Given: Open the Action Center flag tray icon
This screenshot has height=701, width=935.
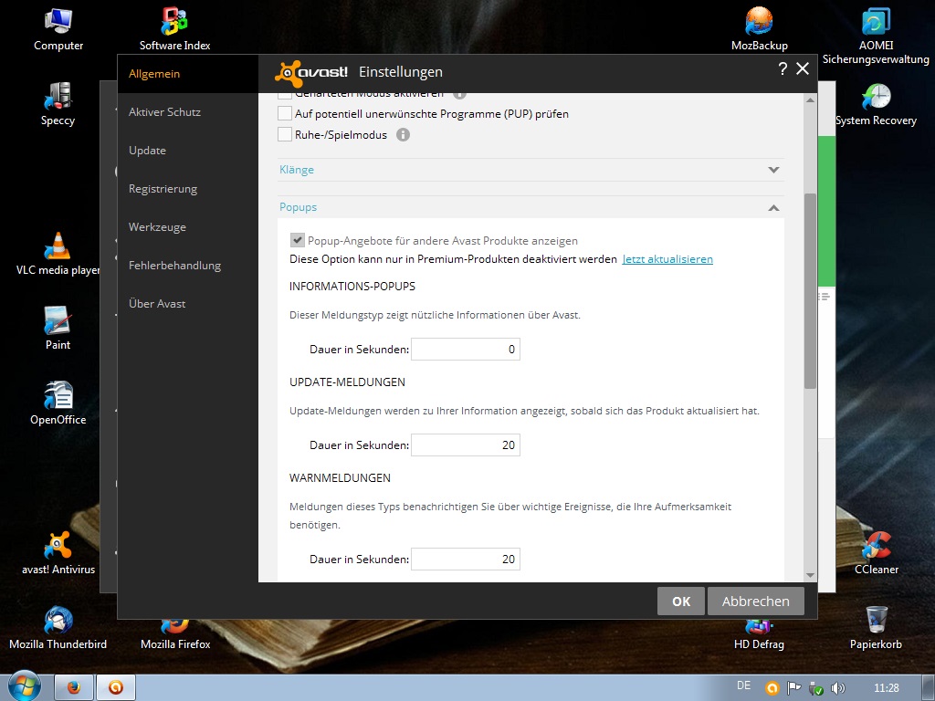Looking at the screenshot, I should click(x=793, y=688).
